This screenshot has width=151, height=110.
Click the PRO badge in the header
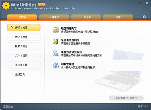tap(42, 5)
